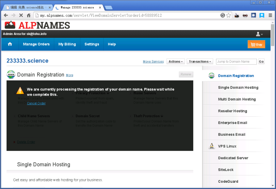The height and width of the screenshot is (189, 276).
Task: Open the browser home page icon
Action: (x=29, y=15)
